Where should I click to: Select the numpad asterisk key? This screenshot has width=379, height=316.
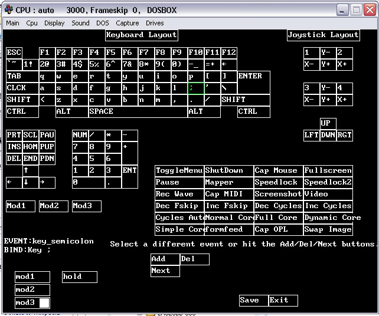coord(113,135)
